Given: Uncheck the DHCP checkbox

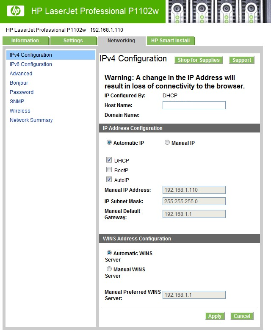Looking at the screenshot, I should (109, 160).
